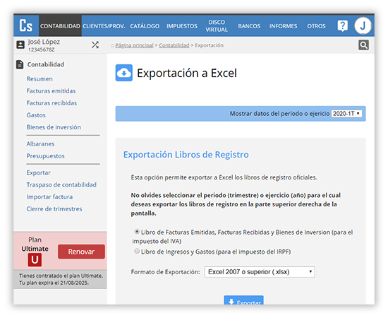The image size is (388, 318).
Task: Click the Renovar plan button
Action: tap(81, 252)
